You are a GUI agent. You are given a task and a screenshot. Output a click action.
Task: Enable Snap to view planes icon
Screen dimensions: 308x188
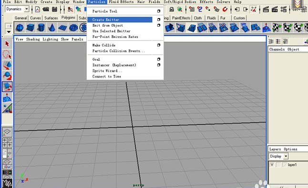216,9
